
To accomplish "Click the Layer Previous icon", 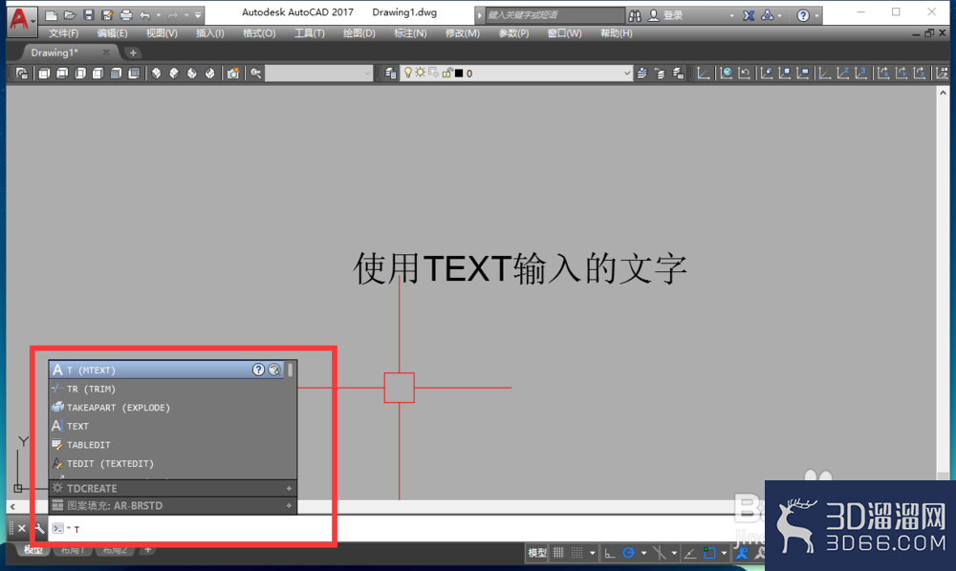I will [660, 74].
